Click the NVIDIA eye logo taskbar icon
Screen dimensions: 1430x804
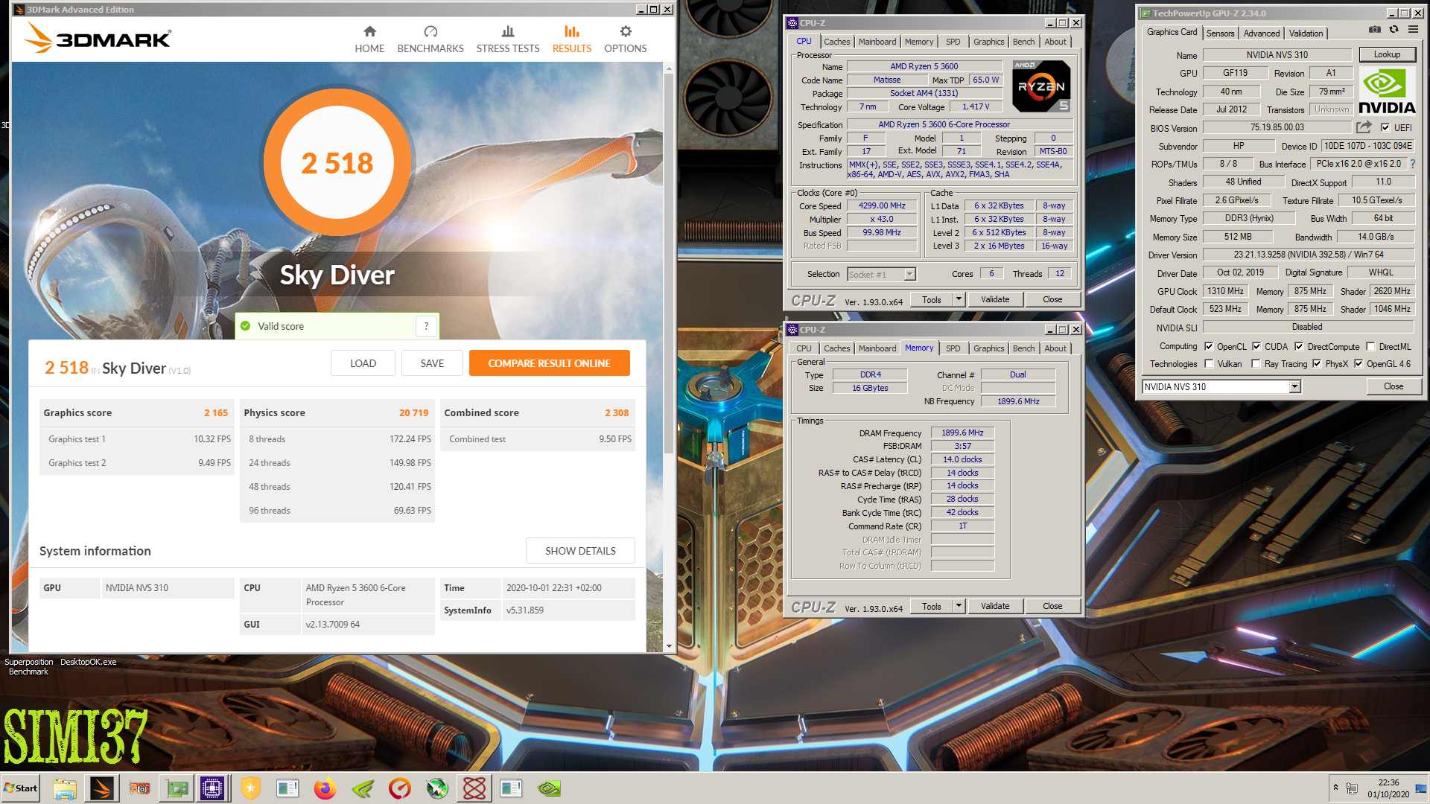tap(549, 788)
